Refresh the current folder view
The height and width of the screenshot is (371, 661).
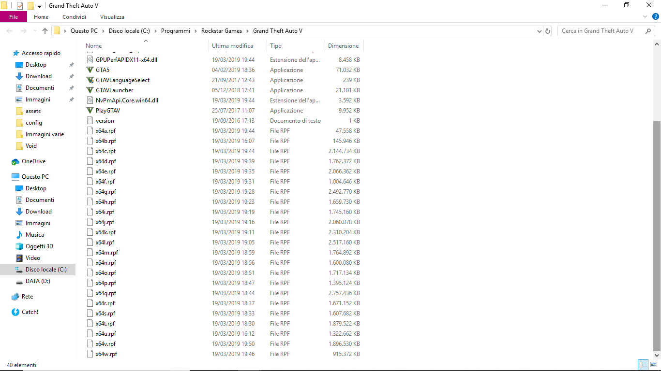[548, 31]
